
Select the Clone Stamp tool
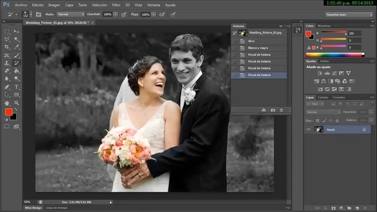[x=6, y=63]
